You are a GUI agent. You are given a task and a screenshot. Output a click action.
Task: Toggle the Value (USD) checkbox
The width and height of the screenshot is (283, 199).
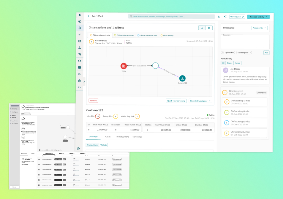[40, 150]
